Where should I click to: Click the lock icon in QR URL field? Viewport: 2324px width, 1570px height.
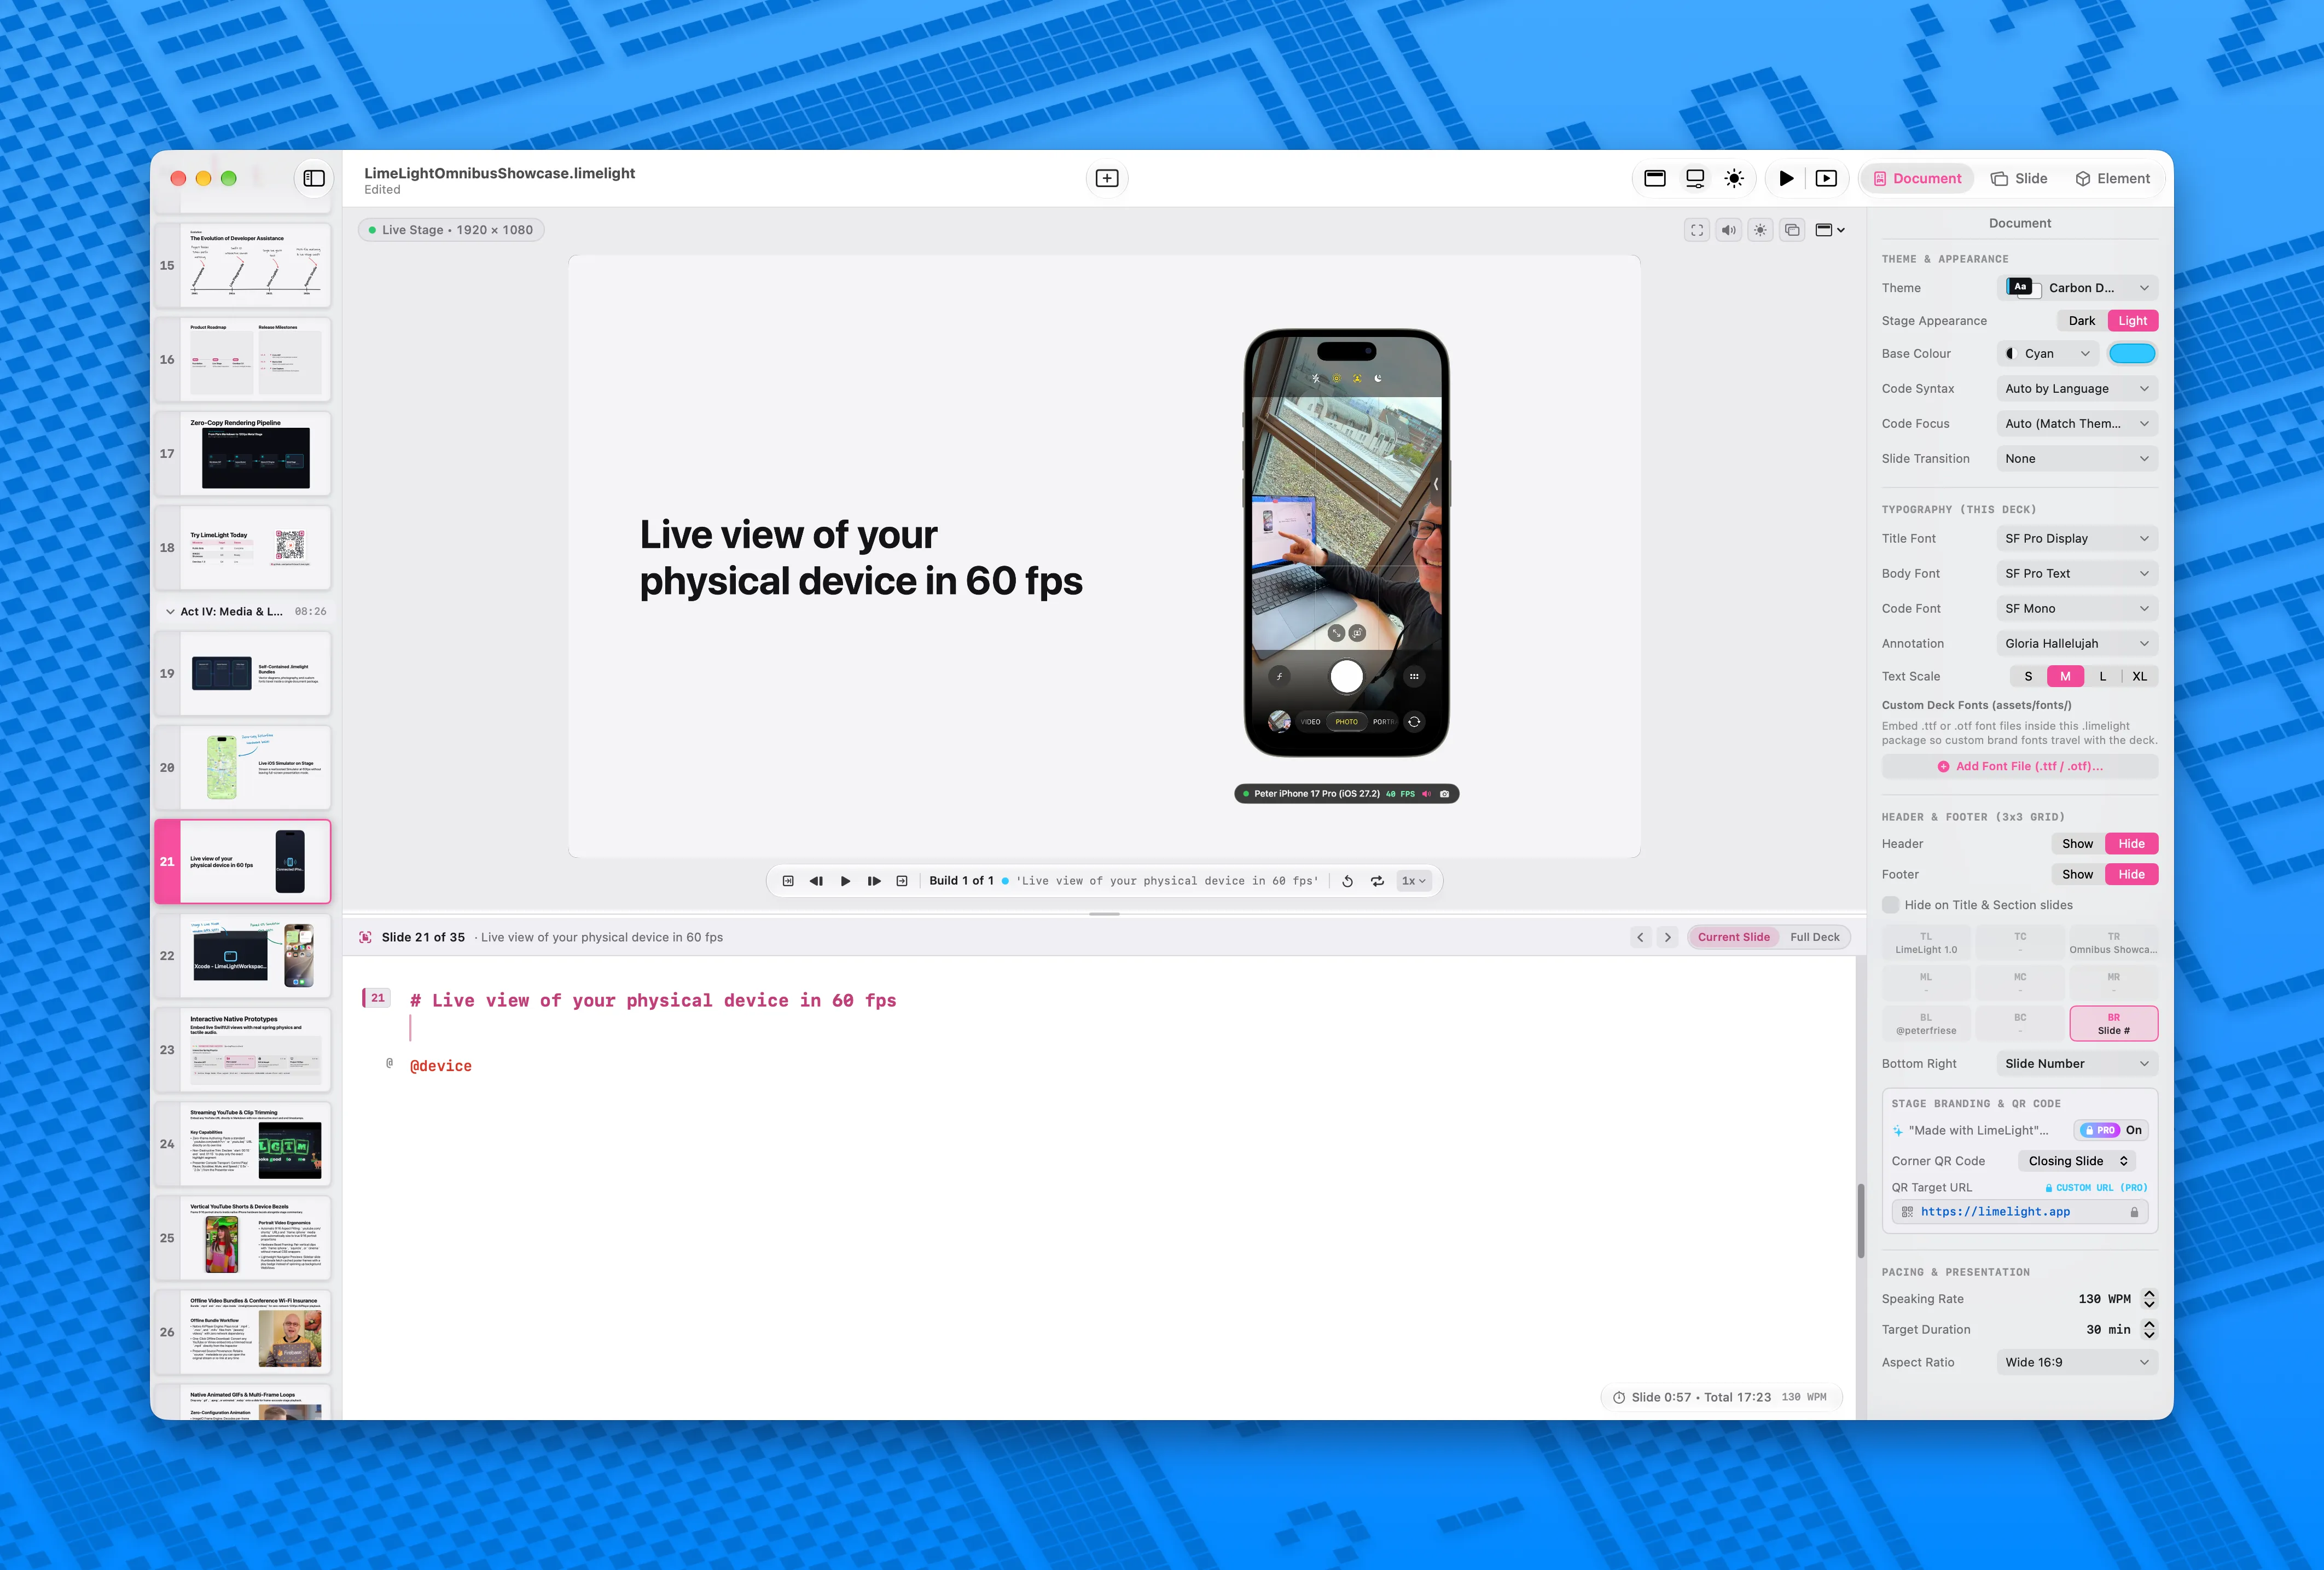2134,1212
